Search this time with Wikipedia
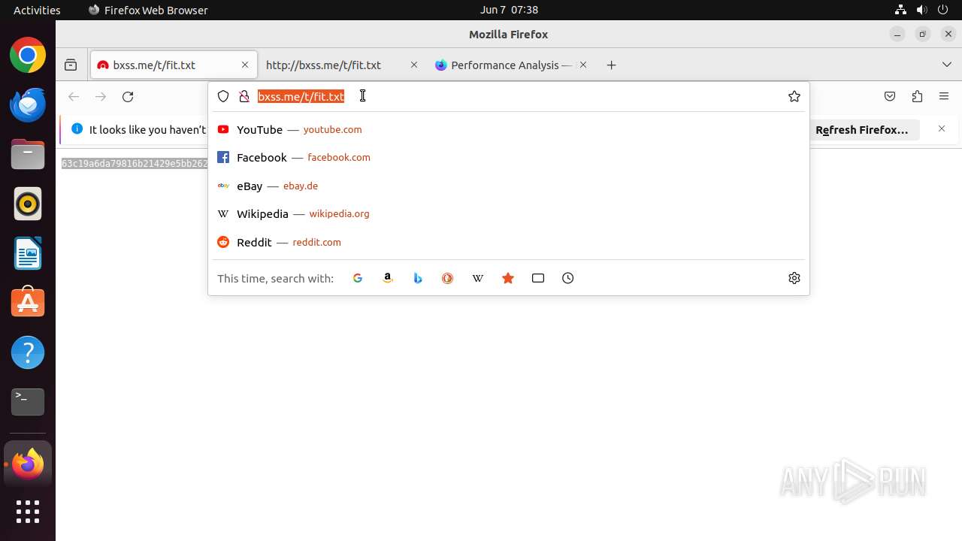 pos(478,278)
